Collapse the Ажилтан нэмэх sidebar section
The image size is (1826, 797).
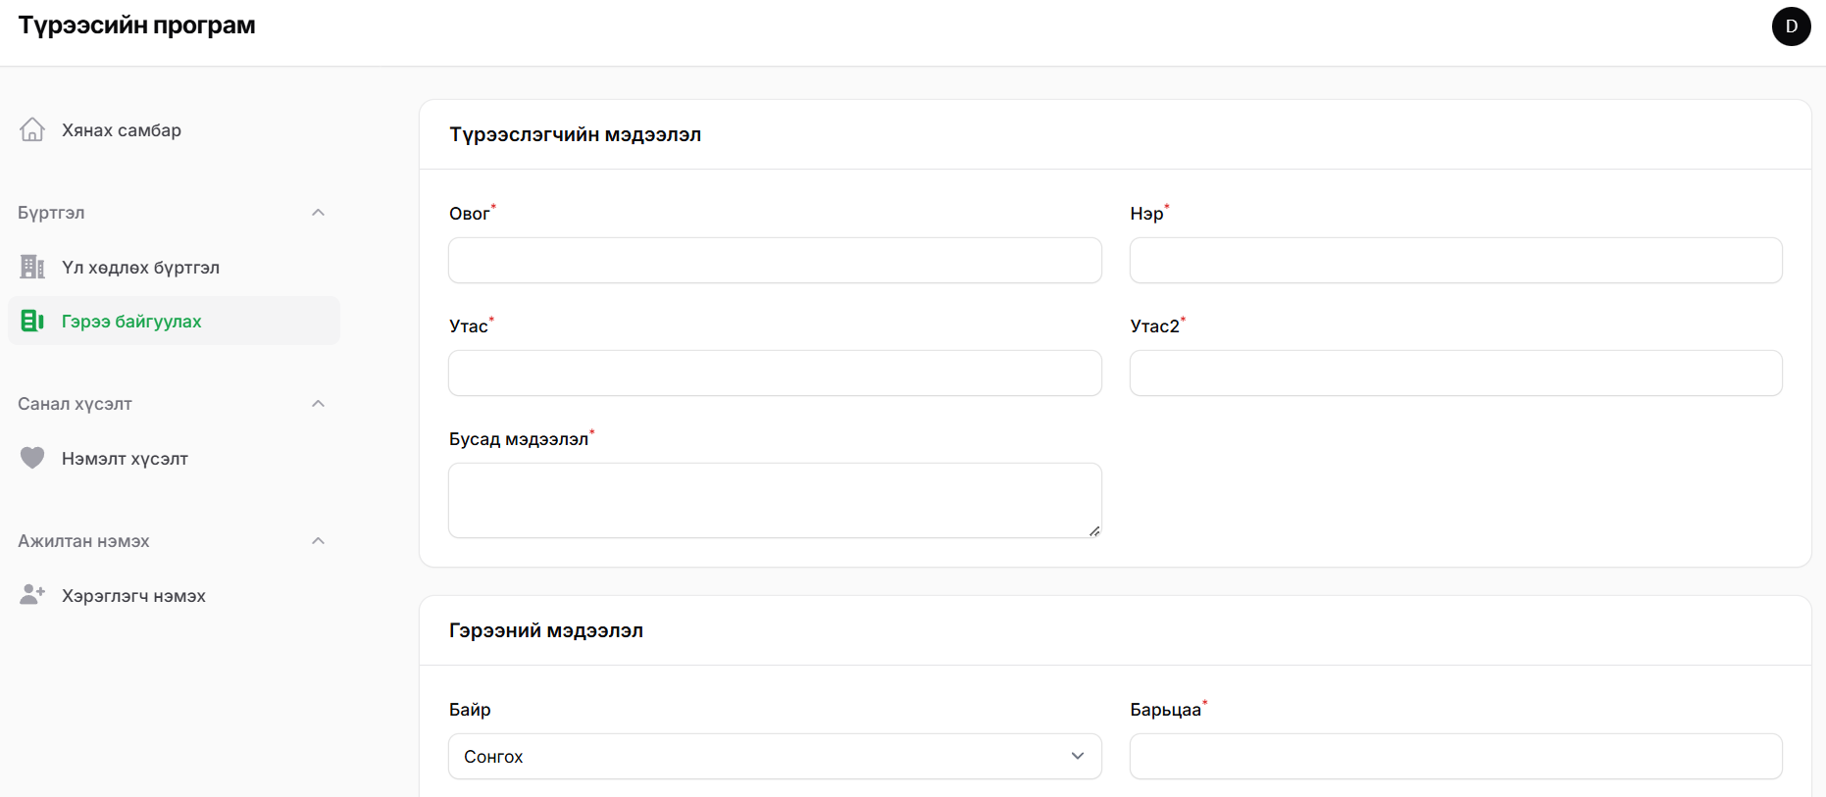tap(318, 541)
